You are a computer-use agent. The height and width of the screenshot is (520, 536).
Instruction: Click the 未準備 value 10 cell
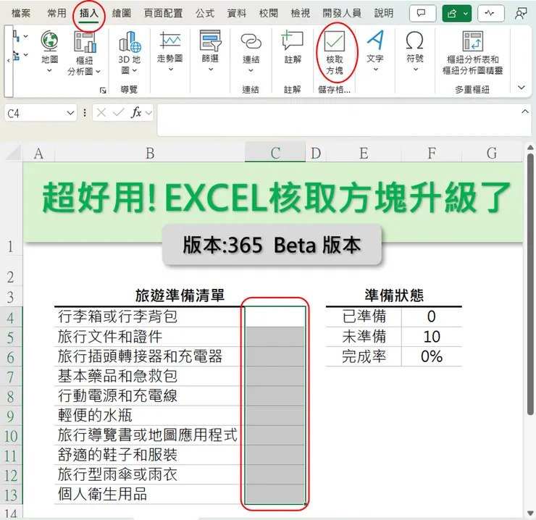(x=432, y=337)
